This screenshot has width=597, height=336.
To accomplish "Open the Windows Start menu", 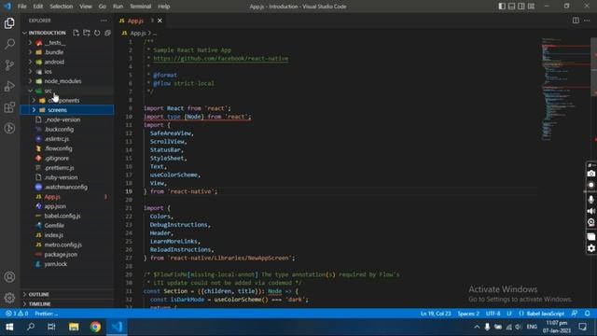I will (x=9, y=327).
